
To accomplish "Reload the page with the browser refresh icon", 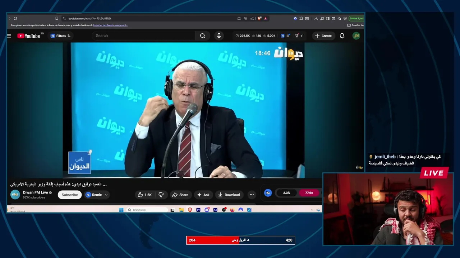I will pyautogui.click(x=15, y=18).
